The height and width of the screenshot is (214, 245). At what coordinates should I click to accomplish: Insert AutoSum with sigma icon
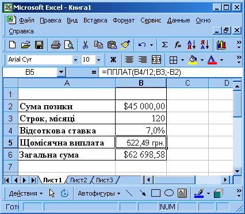[x=164, y=45]
